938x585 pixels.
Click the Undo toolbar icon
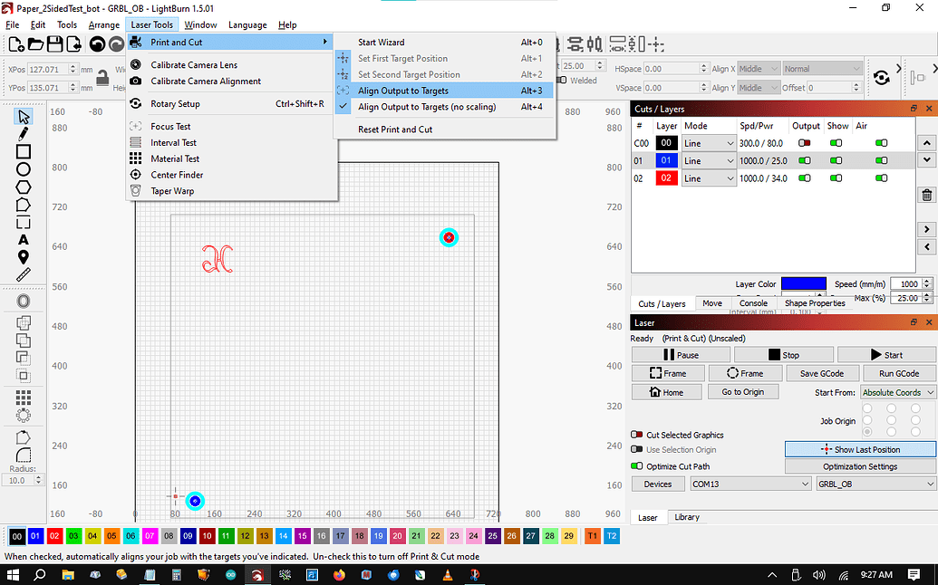pyautogui.click(x=98, y=43)
